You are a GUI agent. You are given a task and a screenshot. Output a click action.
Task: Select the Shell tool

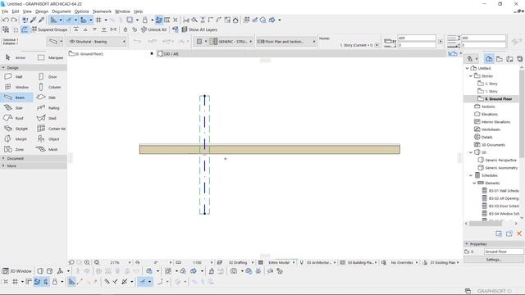47,118
